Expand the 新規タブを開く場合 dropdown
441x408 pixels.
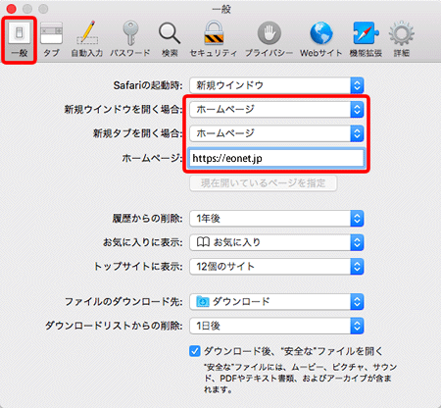click(x=276, y=133)
